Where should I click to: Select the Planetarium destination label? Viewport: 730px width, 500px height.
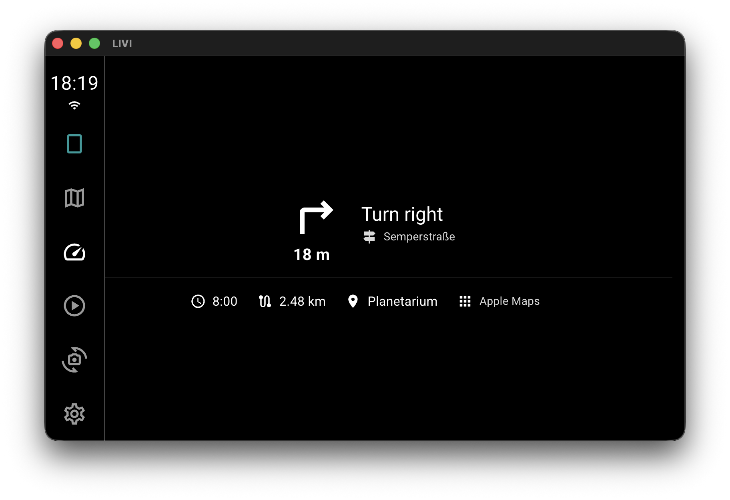[402, 301]
